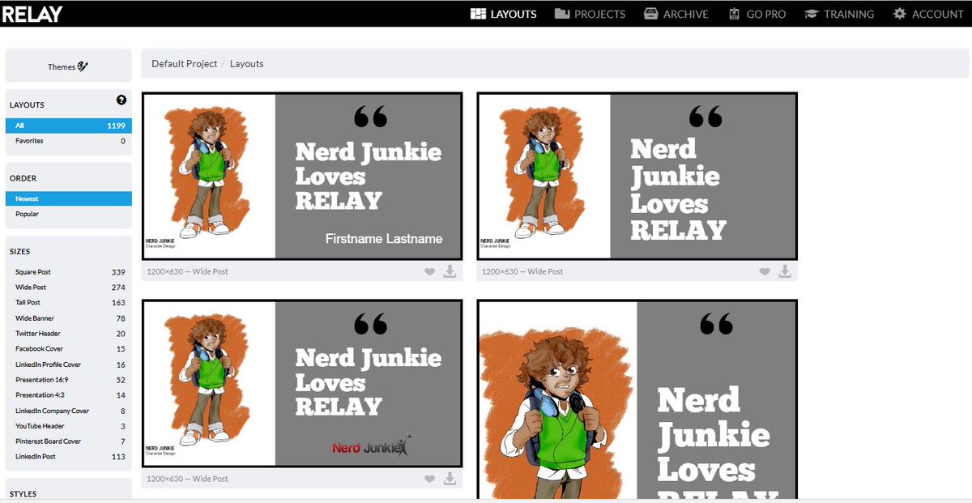Filter by Facebook Cover size
The image size is (972, 503).
pos(68,349)
